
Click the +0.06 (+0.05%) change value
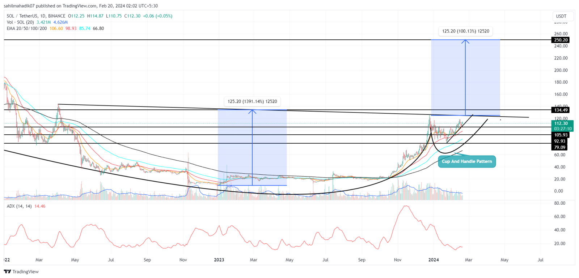(157, 16)
